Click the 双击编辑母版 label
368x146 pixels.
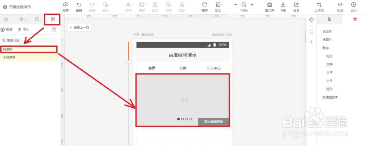click(x=213, y=122)
